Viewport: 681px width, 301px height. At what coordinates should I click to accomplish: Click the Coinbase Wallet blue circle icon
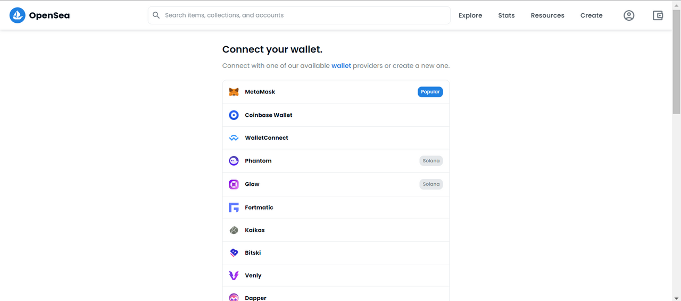(x=234, y=115)
